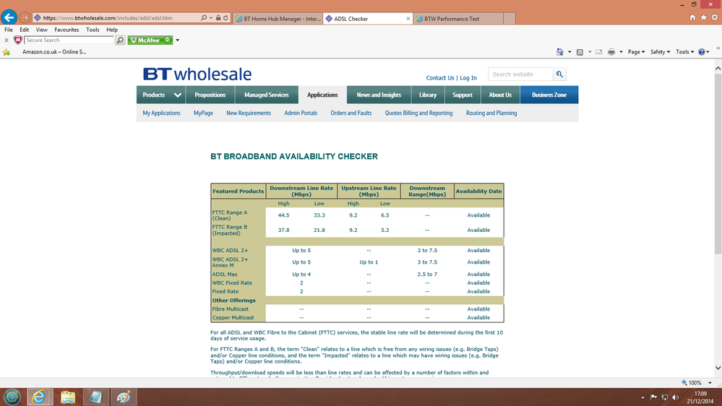Focus the McAfee Secure Search field
Viewport: 722px width, 406px height.
coord(69,40)
